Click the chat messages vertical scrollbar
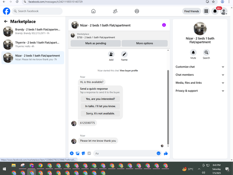Image resolution: width=233 pixels, height=175 pixels. pos(168,107)
